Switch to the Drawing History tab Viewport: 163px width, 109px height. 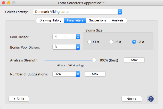50,20
